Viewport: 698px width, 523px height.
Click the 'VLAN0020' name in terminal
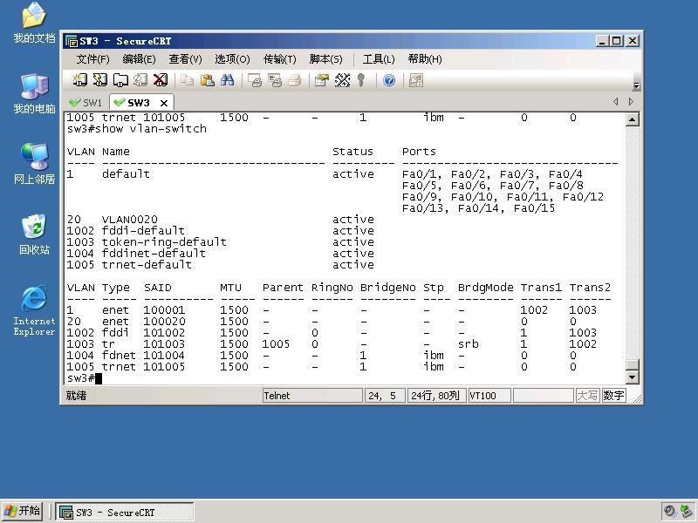point(129,220)
